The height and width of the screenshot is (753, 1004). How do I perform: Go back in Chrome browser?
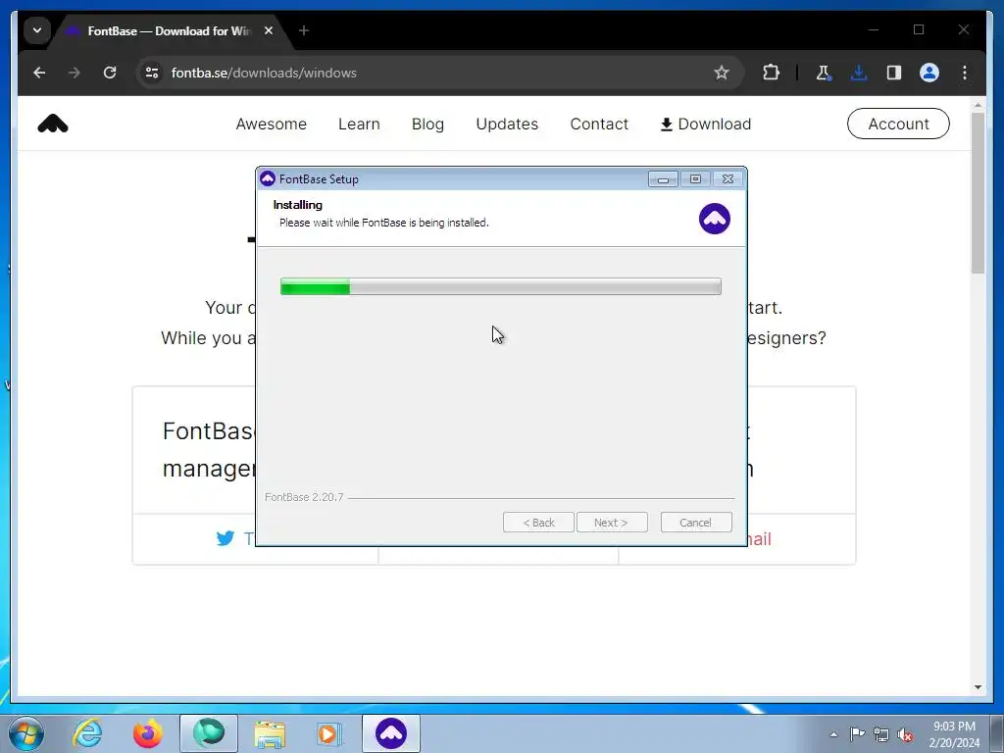(x=39, y=73)
